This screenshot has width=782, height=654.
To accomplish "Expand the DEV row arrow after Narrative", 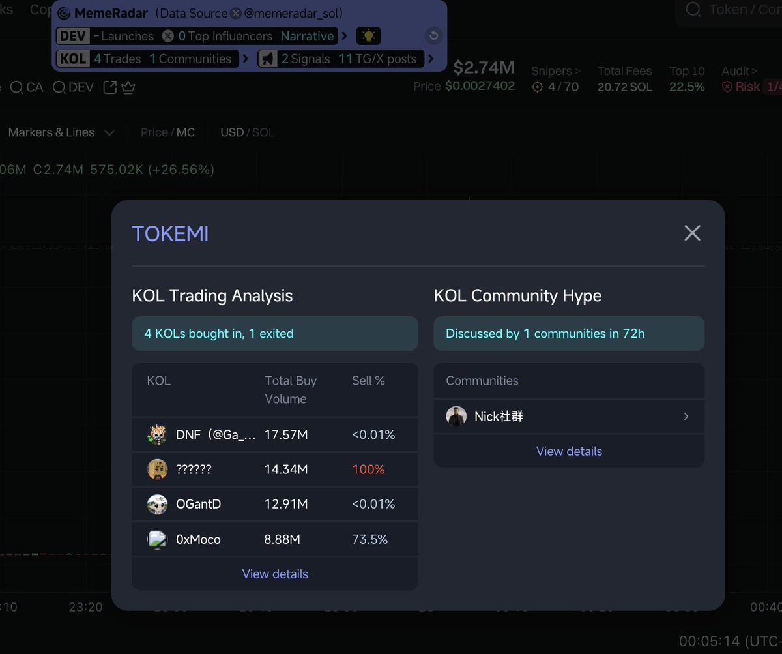I will (x=344, y=37).
